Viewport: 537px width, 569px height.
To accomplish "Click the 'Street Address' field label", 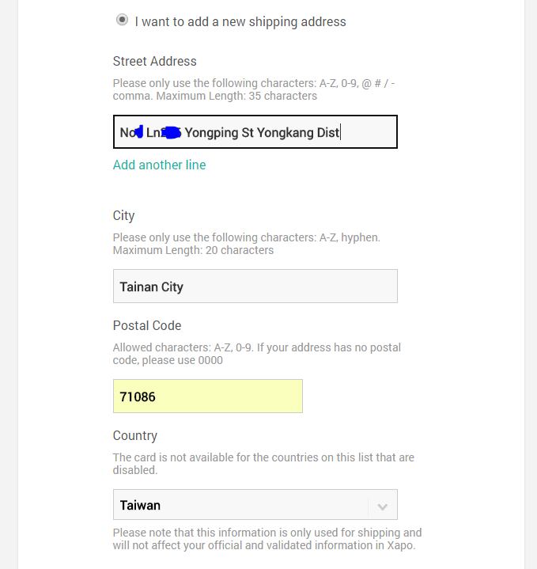I will [154, 61].
